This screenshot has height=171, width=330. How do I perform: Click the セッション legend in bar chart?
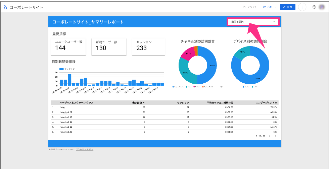tap(67, 69)
